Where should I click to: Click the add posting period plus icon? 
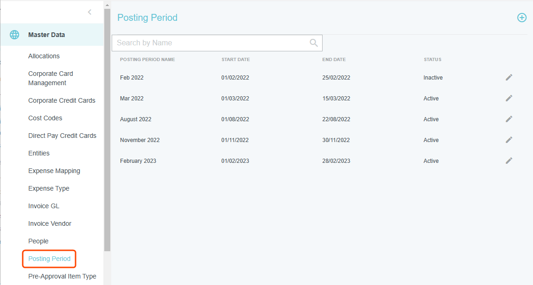(x=522, y=18)
